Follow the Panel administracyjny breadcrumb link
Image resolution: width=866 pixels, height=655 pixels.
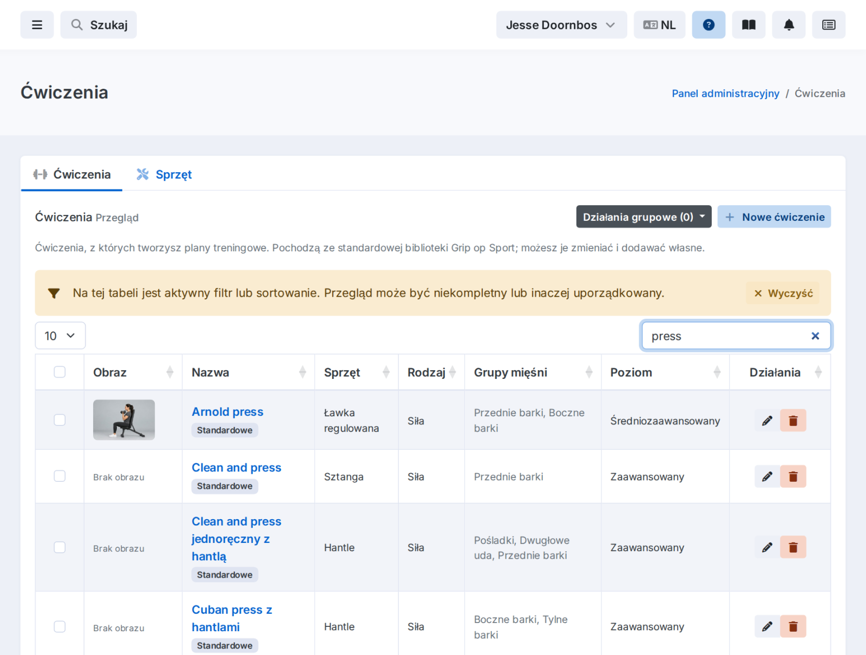725,93
